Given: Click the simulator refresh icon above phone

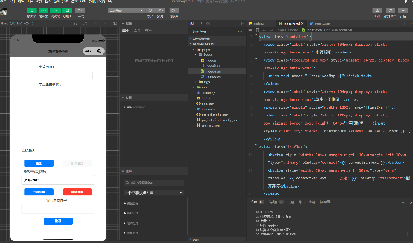Looking at the screenshot, I should tap(76, 24).
